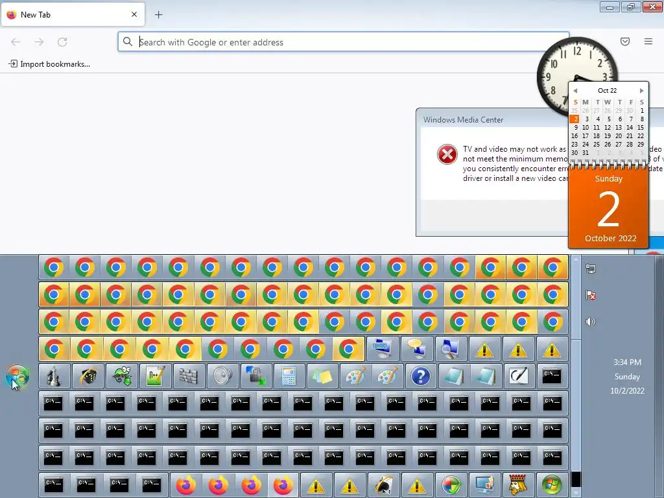Open the On-Screen Keyboard taskbar icon
This screenshot has height=498, width=664.
383,349
